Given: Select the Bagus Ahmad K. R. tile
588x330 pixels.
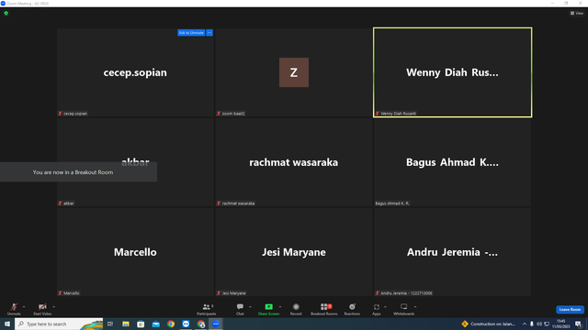Looking at the screenshot, I should [452, 162].
